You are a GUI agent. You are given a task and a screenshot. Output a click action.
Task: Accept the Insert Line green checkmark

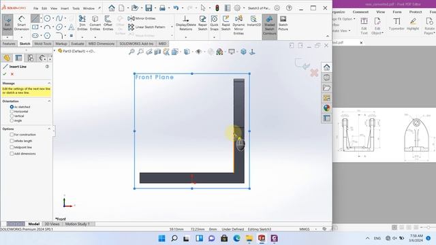(5, 74)
